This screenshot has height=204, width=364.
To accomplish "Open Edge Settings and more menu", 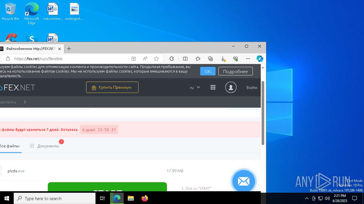I will click(x=248, y=59).
